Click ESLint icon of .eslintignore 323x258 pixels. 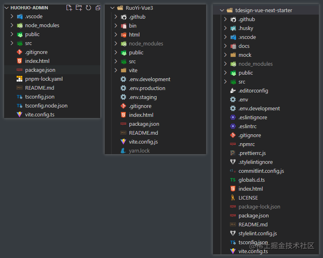tap(233, 117)
